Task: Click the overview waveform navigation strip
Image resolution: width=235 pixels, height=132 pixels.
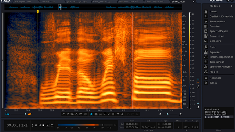Action: point(93,7)
